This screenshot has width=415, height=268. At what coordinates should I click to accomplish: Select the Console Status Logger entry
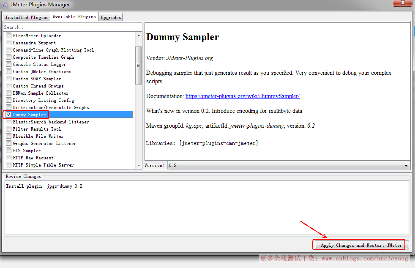point(39,64)
